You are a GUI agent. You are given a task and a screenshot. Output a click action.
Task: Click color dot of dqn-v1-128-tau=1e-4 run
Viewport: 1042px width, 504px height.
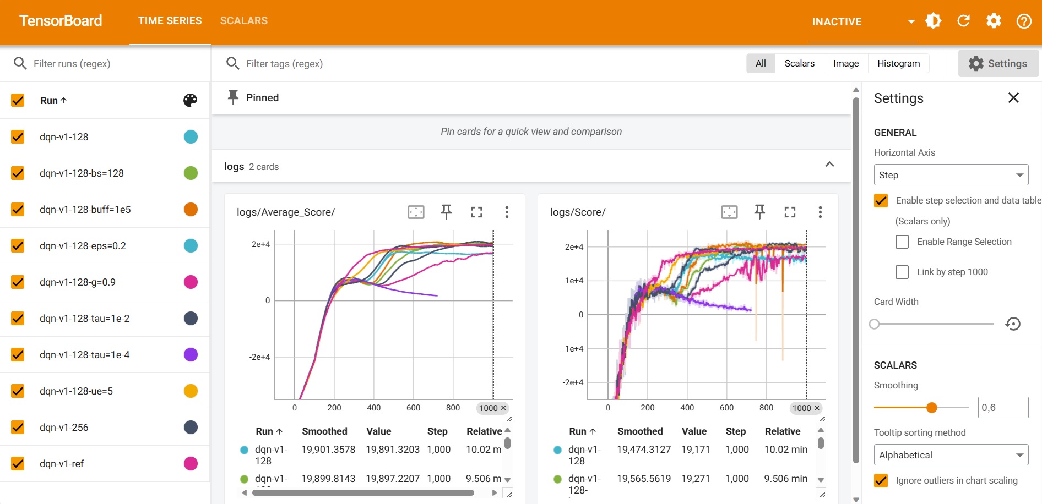tap(191, 354)
